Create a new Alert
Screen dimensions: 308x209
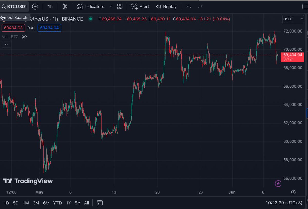click(140, 7)
